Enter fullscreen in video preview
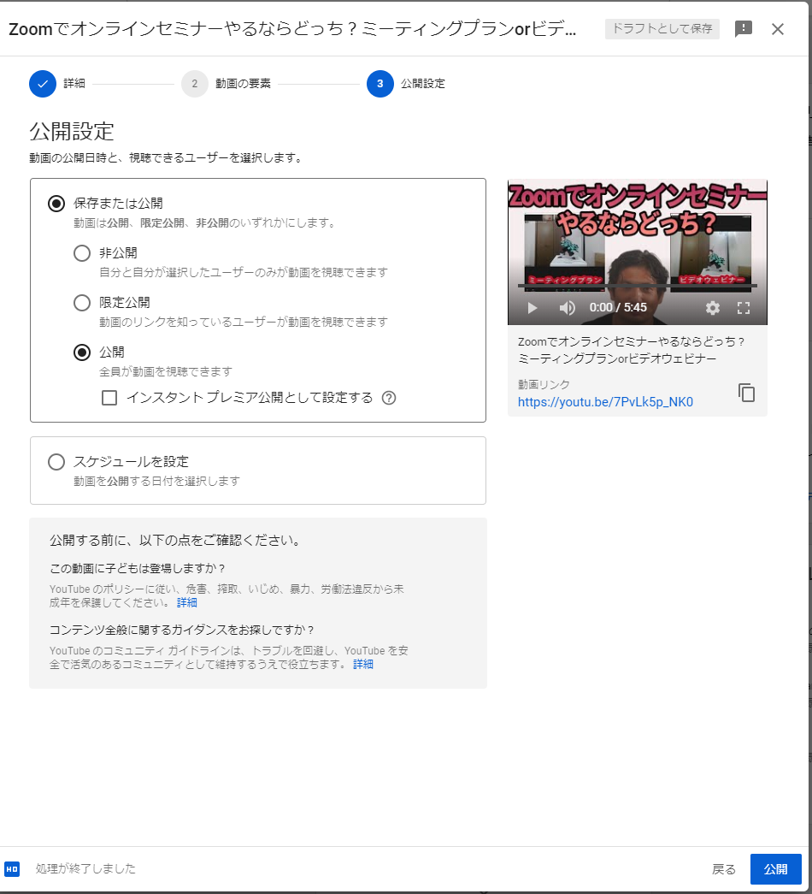 [744, 308]
